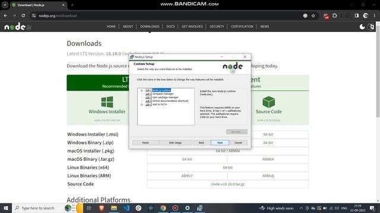Close the Node.js Setup dialog
Image resolution: width=380 pixels, height=213 pixels.
click(245, 57)
